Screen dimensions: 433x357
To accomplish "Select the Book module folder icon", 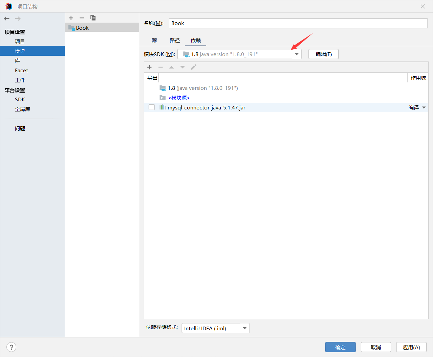I will 71,28.
